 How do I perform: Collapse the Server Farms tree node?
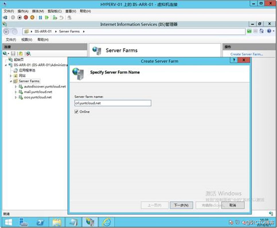point(11,81)
